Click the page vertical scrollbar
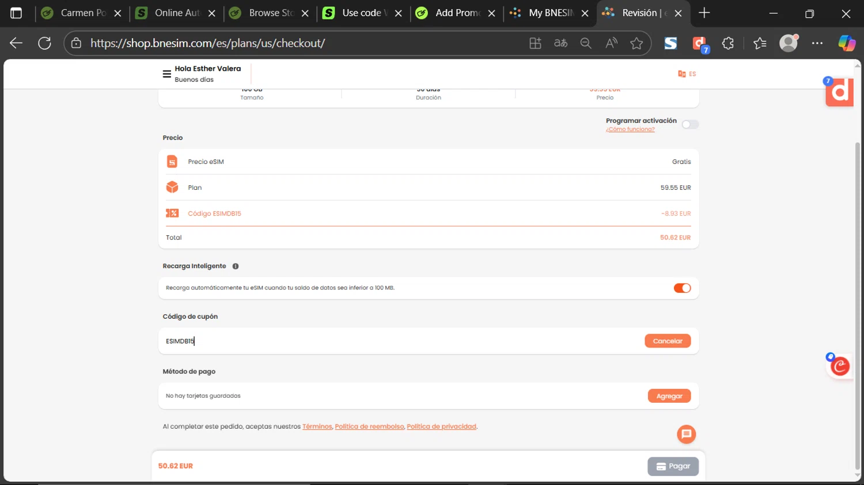 857,305
